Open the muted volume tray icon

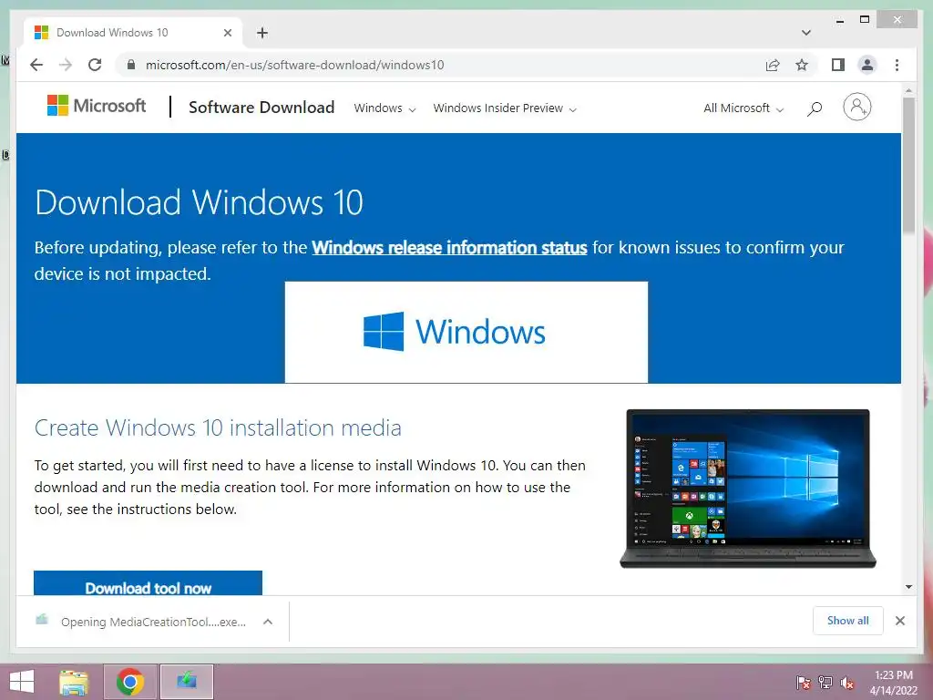click(847, 683)
